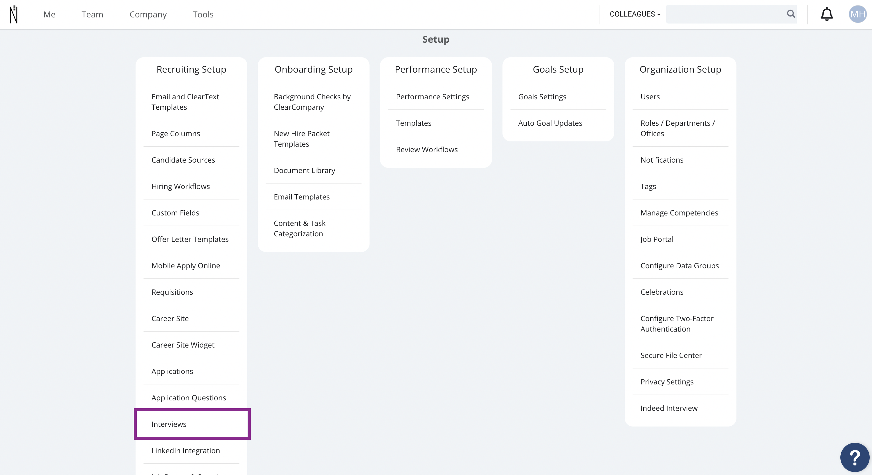
Task: Open the Tools menu
Action: pyautogui.click(x=203, y=14)
